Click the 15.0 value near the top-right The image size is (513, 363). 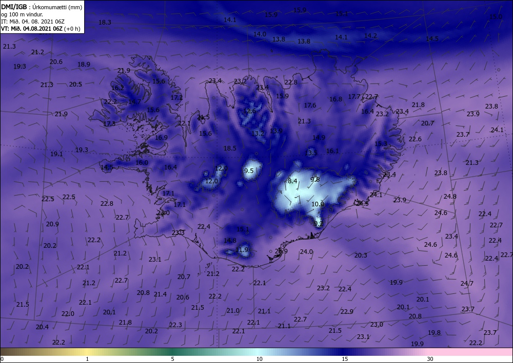coord(496,17)
